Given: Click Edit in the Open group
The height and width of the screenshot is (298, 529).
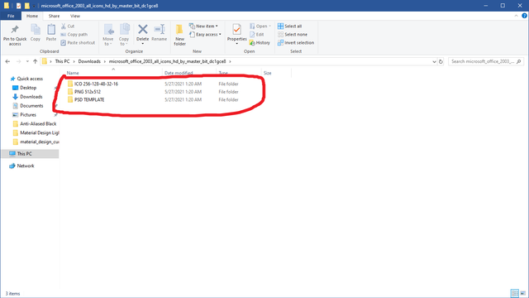Looking at the screenshot, I should 257,35.
